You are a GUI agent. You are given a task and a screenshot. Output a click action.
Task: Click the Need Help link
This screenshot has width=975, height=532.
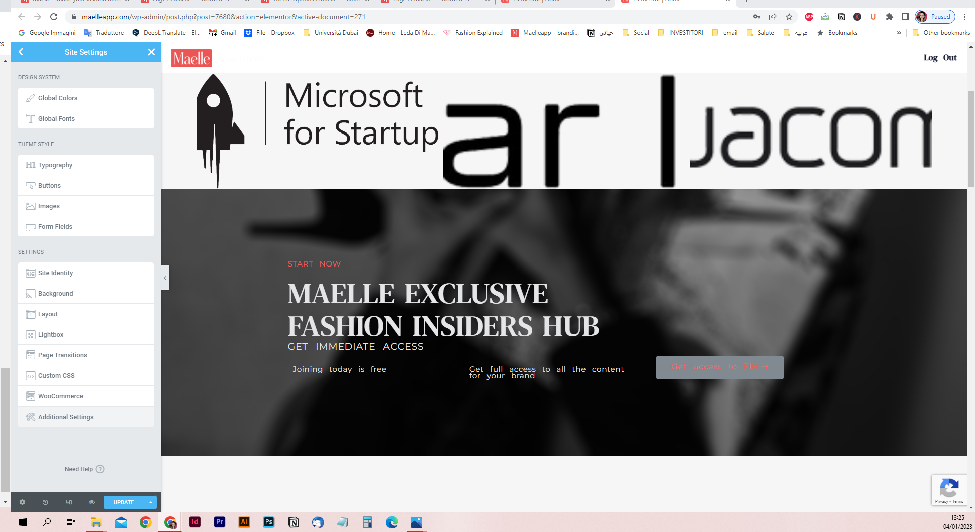(84, 469)
